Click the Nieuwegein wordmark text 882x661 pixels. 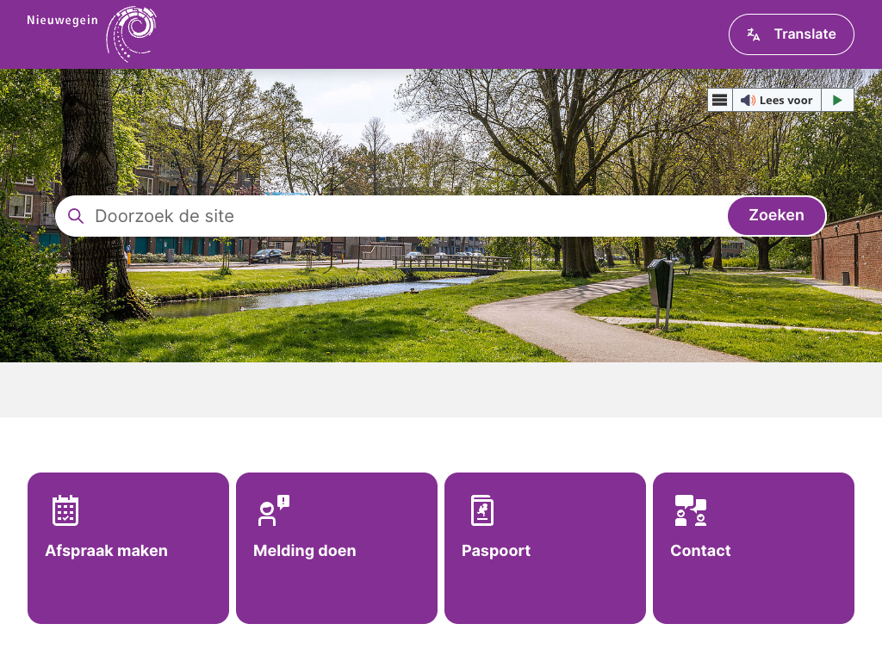tap(62, 21)
